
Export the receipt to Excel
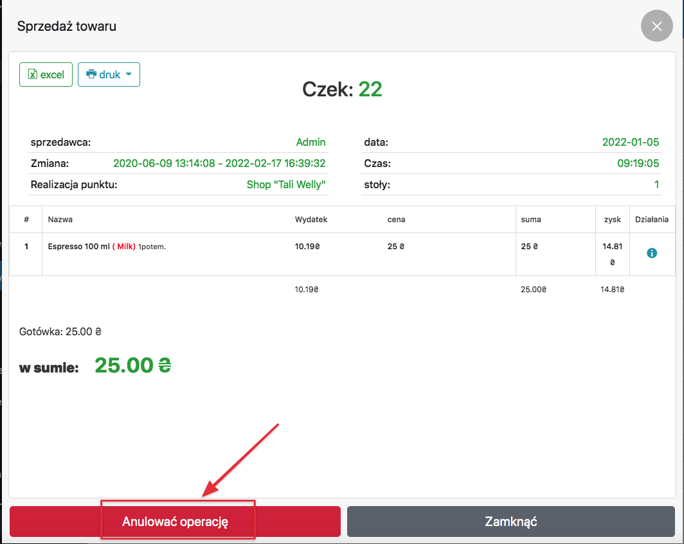point(46,75)
